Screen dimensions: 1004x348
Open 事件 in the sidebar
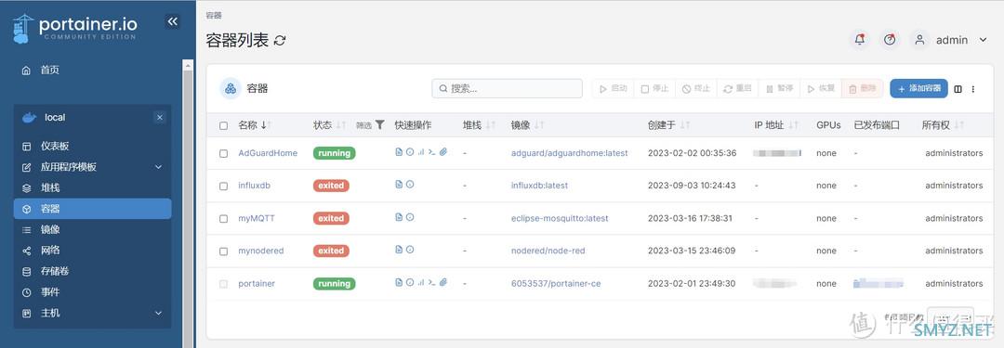92,292
